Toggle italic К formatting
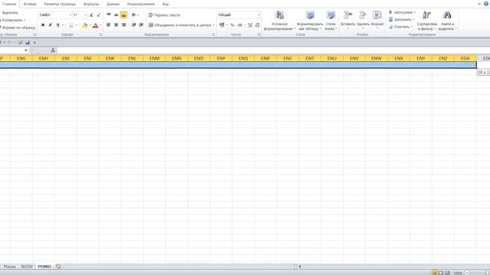The height and width of the screenshot is (275, 490). [50, 25]
